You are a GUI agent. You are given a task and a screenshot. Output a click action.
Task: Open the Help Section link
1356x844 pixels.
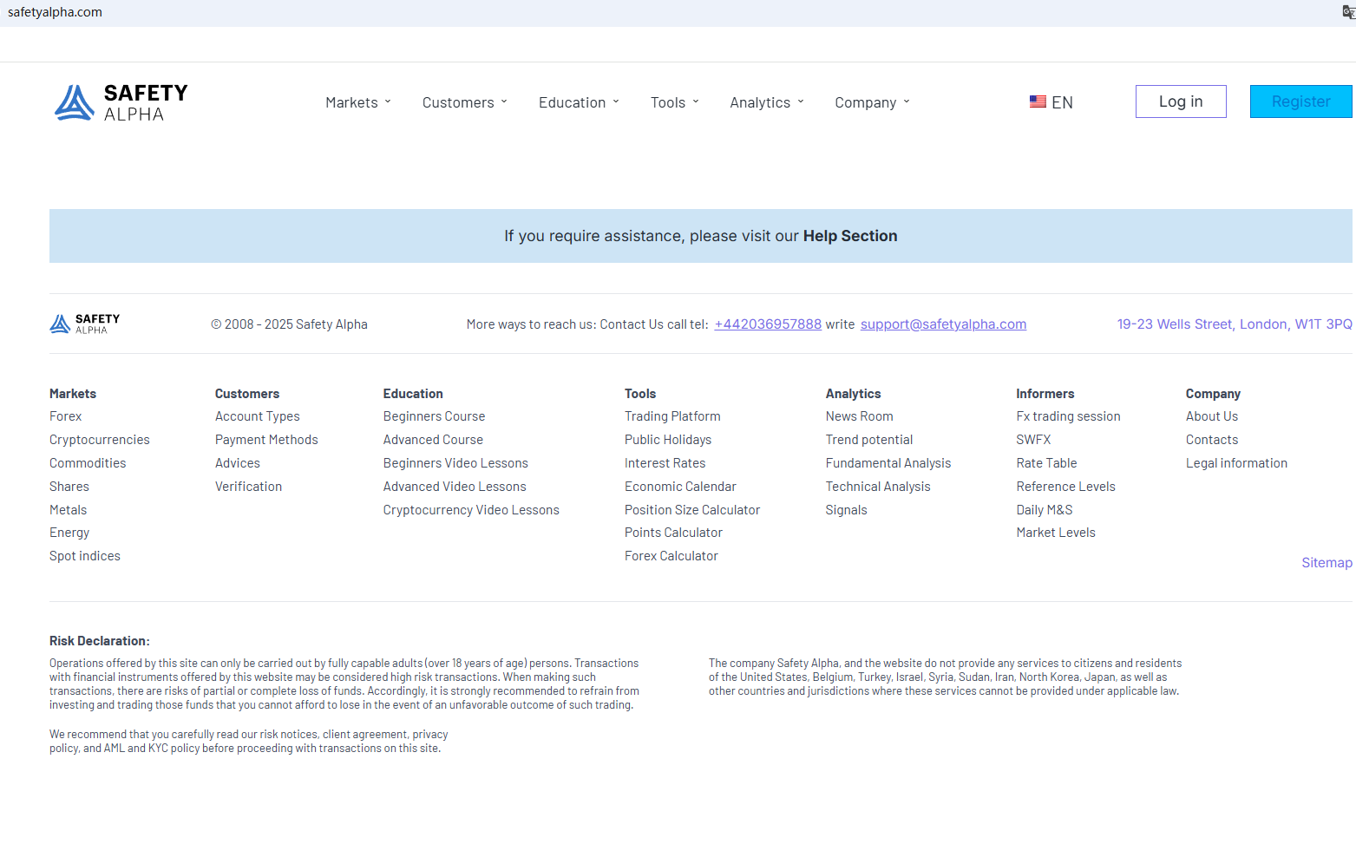(x=849, y=236)
